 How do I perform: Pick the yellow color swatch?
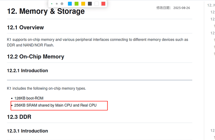click(83, 4)
